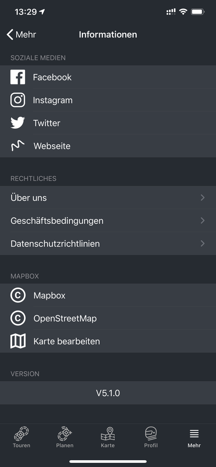
Task: Tap the V5.1.0 version row
Action: (x=108, y=393)
